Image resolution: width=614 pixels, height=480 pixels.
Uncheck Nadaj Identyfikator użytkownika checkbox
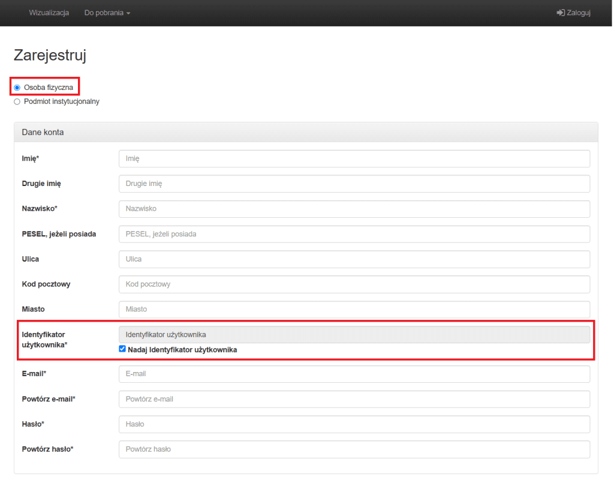click(122, 349)
